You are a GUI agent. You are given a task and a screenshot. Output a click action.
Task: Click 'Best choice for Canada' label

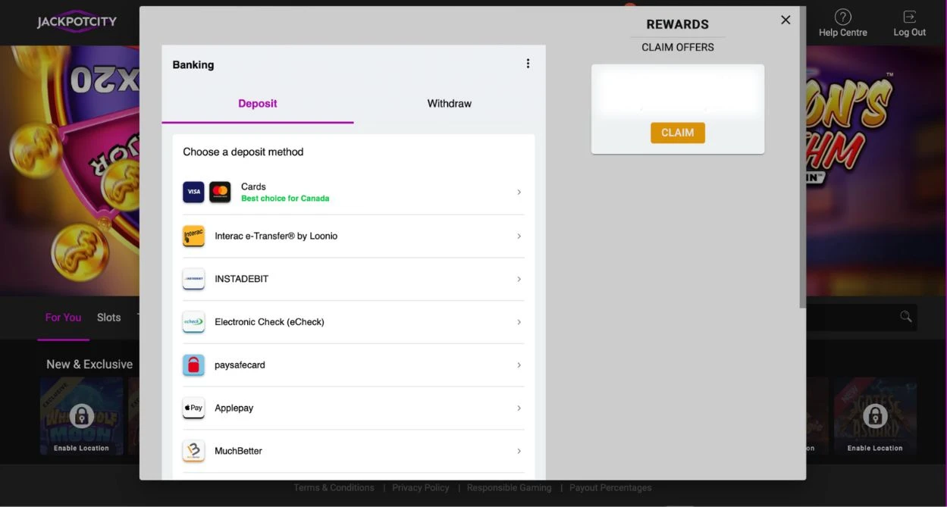coord(285,199)
